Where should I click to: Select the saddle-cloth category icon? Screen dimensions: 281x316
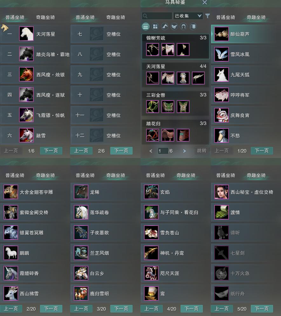pyautogui.click(x=193, y=26)
